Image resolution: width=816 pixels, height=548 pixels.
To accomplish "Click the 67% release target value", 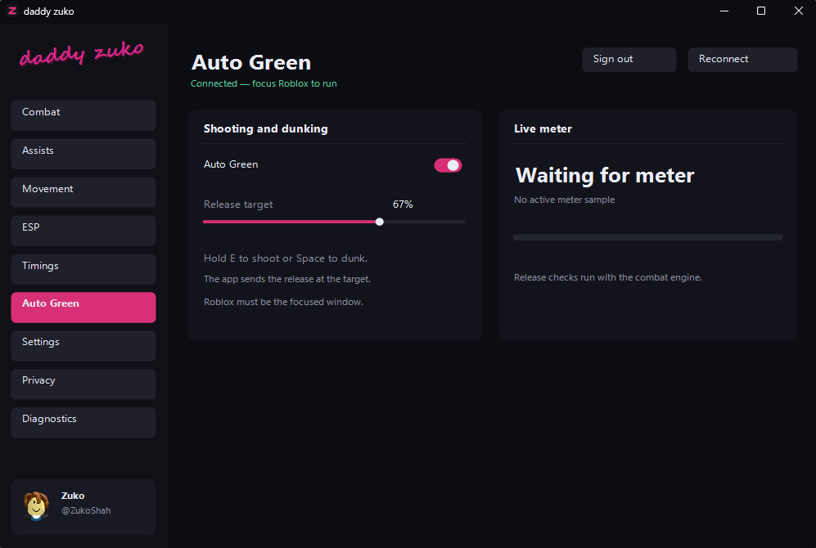I will (403, 204).
